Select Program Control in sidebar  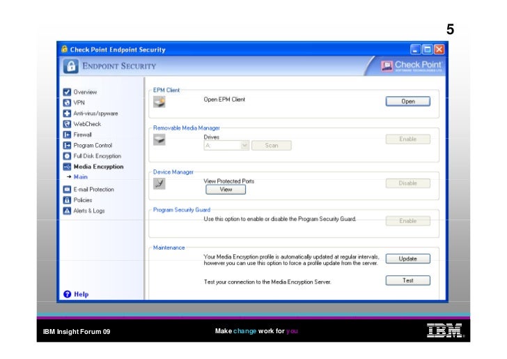(93, 146)
